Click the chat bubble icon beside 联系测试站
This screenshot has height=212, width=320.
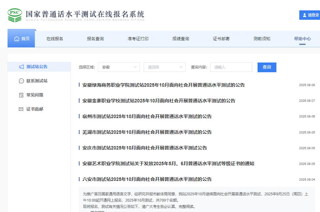(21, 81)
